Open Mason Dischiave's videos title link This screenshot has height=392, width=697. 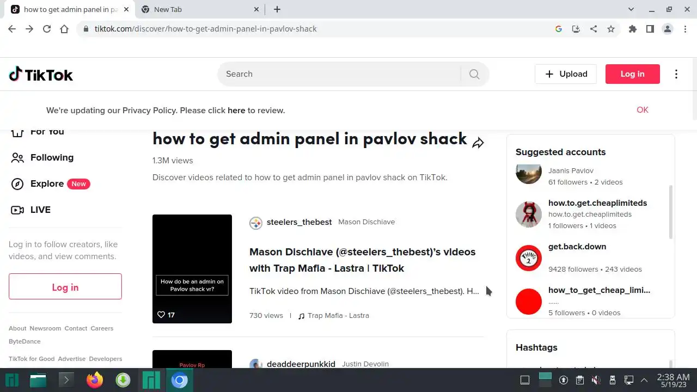(363, 260)
